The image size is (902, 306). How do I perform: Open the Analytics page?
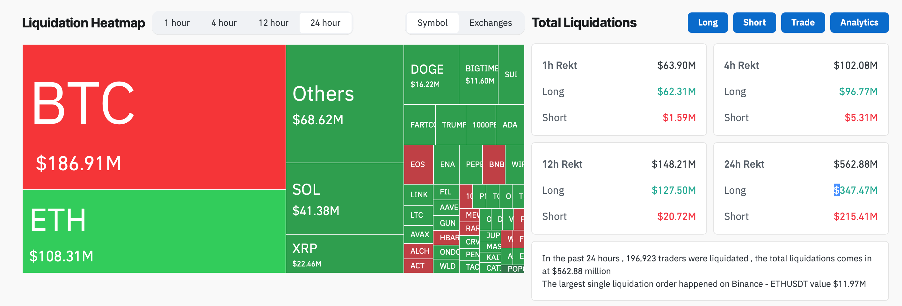click(859, 22)
